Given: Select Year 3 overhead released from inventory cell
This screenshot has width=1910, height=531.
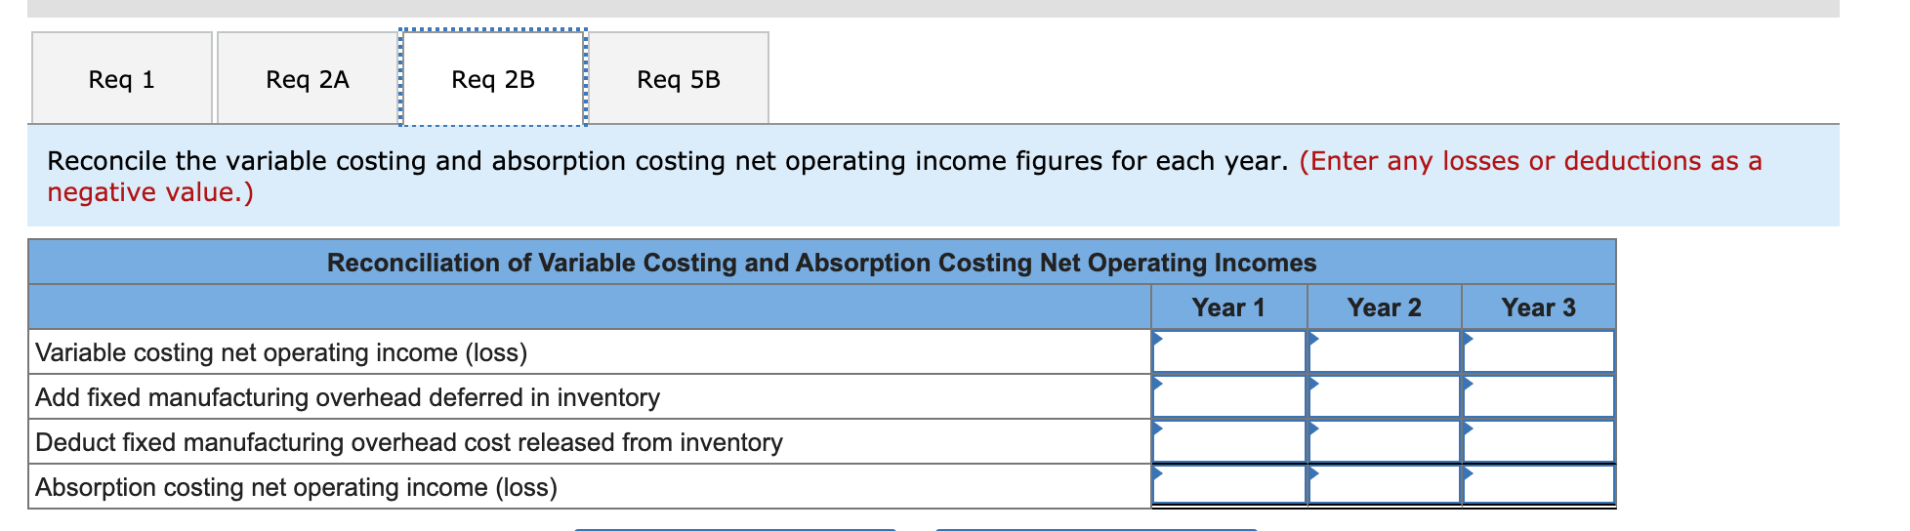Looking at the screenshot, I should (x=1539, y=441).
